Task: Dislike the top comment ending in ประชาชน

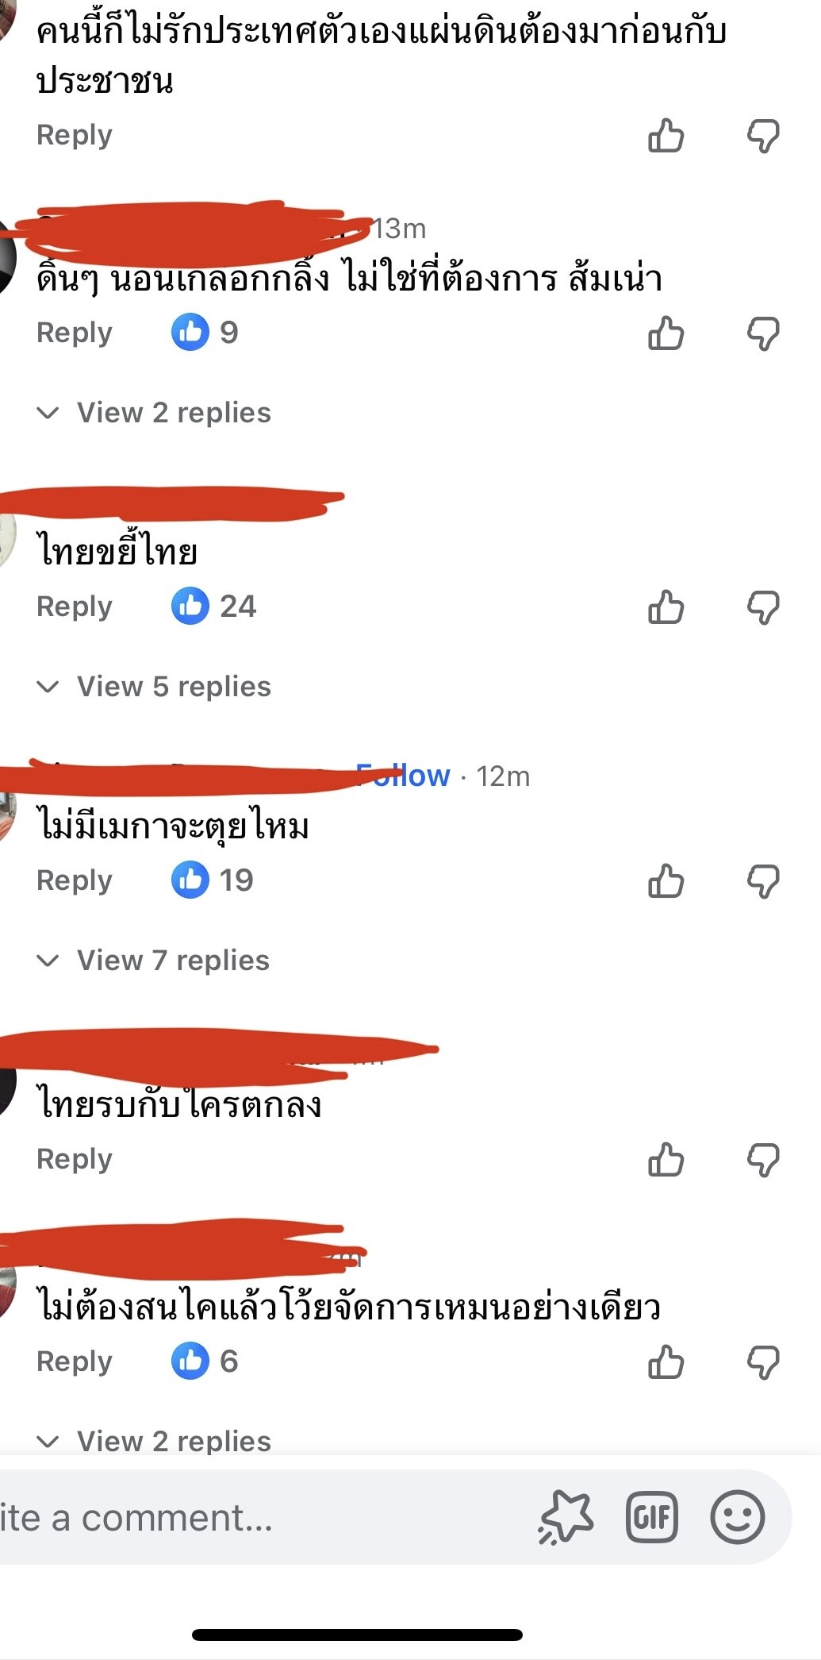Action: coord(764,136)
